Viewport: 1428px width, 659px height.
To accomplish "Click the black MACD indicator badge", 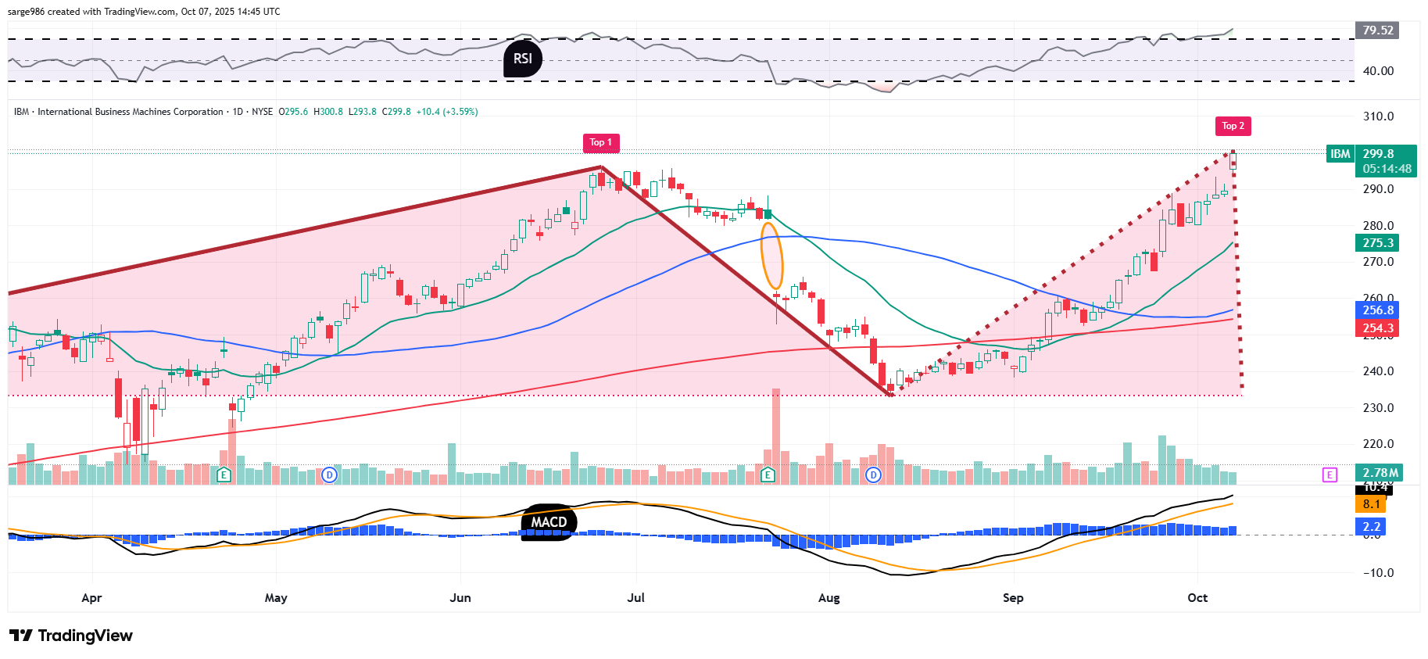I will [x=549, y=521].
